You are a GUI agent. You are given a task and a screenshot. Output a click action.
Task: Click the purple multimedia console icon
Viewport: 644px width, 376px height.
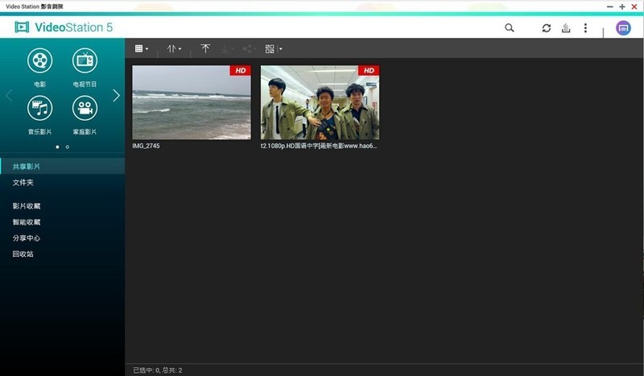click(x=623, y=28)
